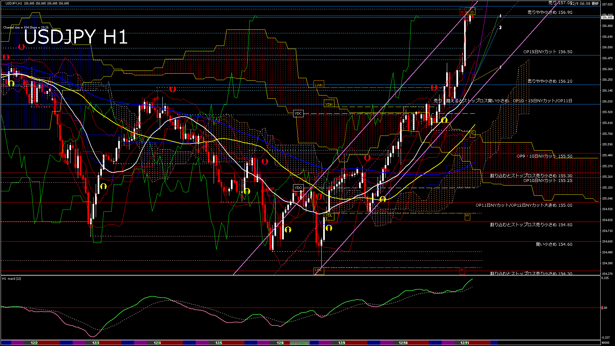Toggle the green macd ON button
The image size is (615, 346).
(299, 342)
